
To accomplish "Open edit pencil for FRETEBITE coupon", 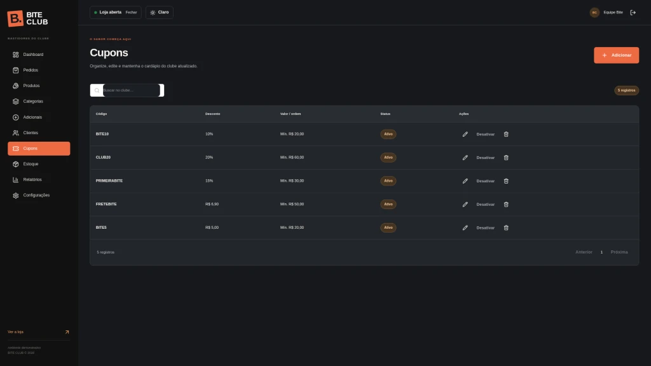I will (465, 204).
